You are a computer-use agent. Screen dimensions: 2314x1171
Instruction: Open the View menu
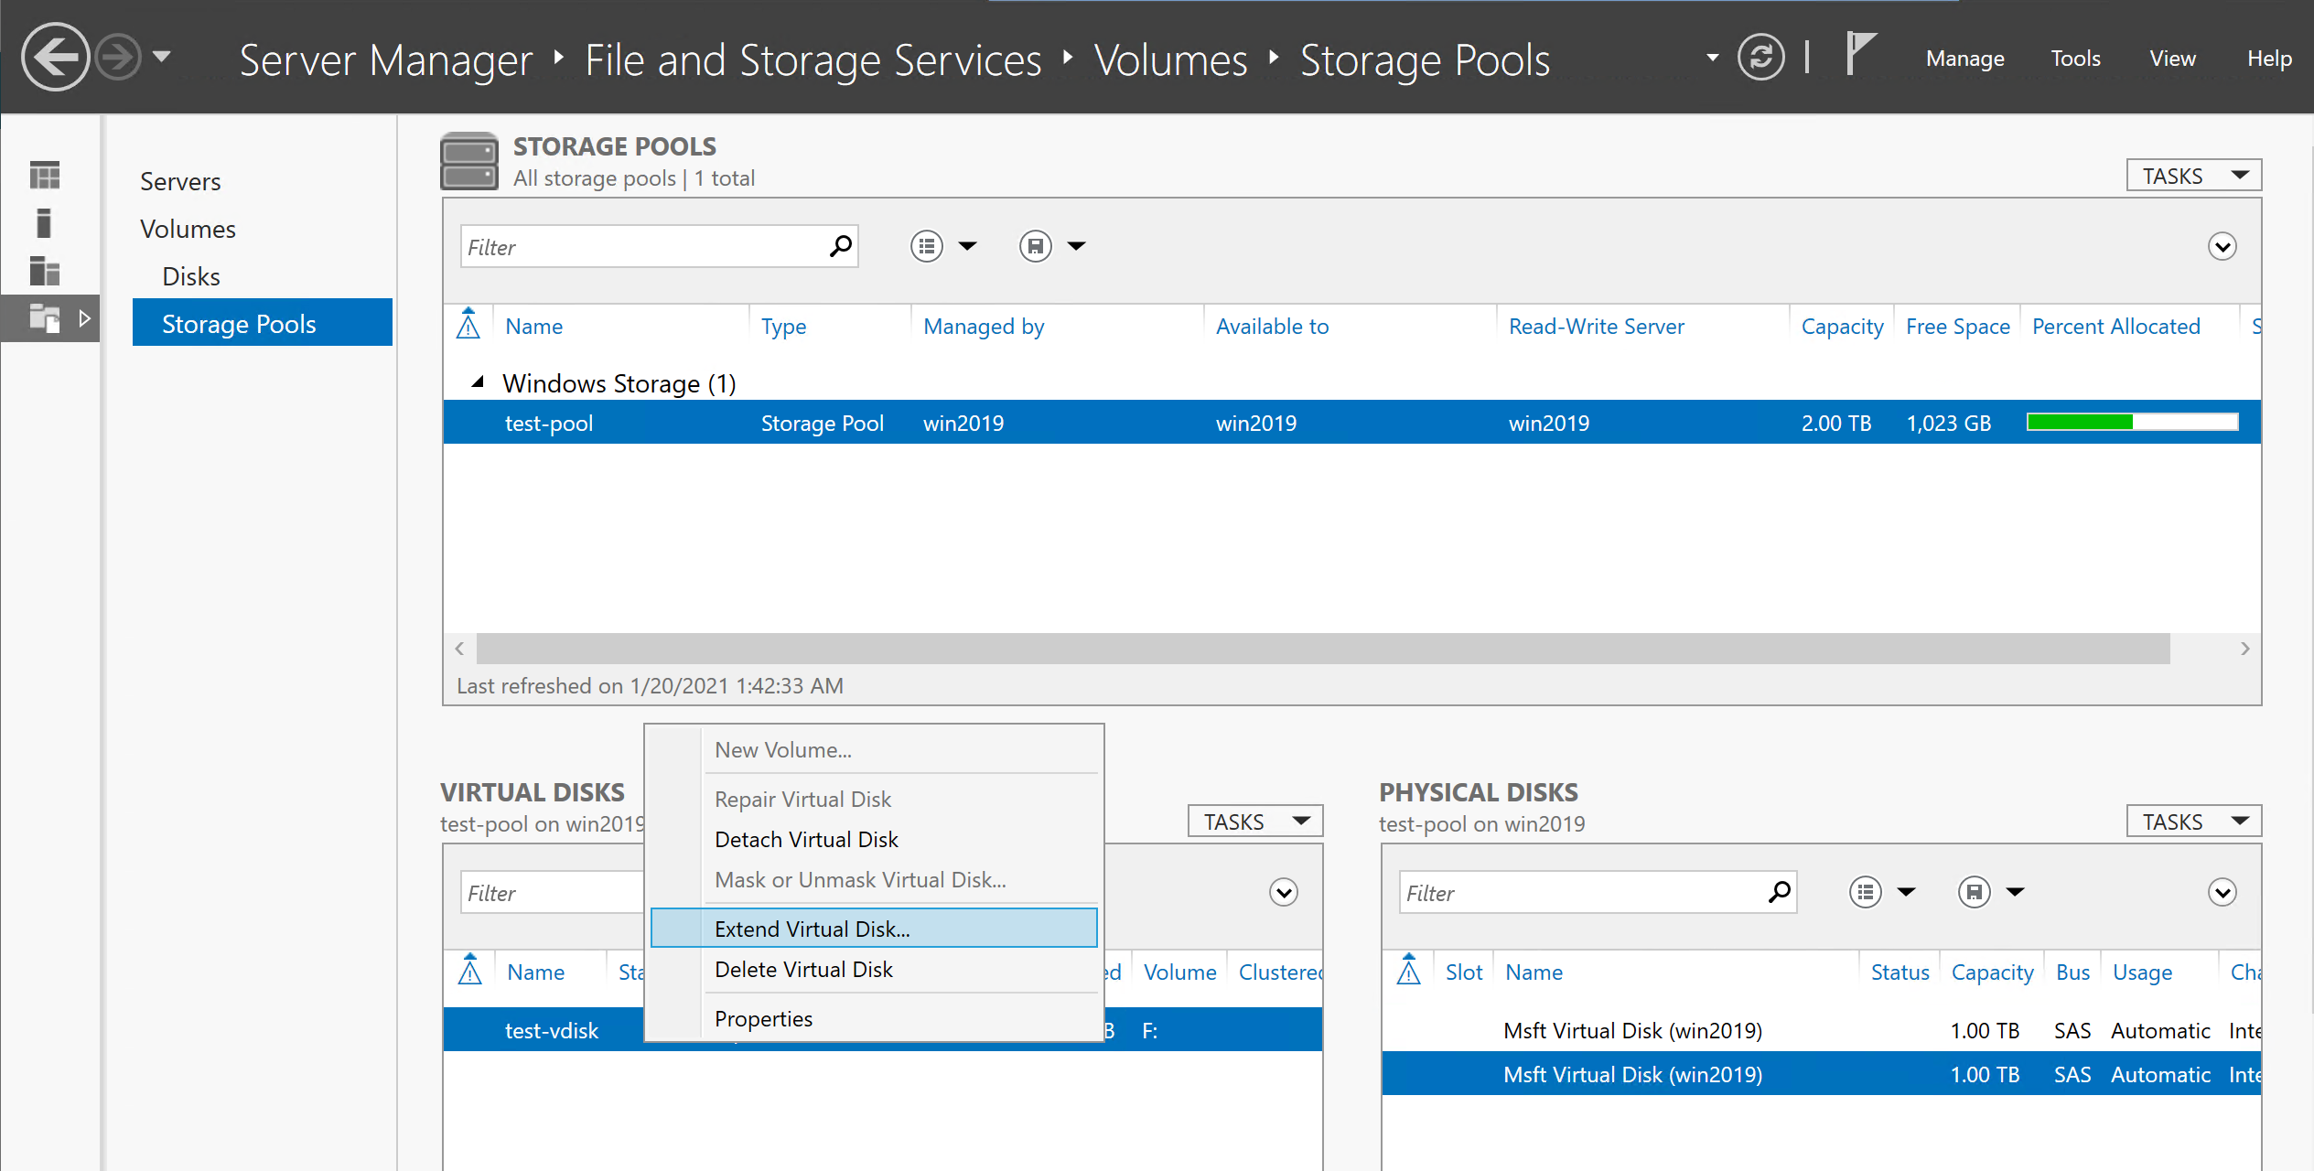pyautogui.click(x=2172, y=59)
